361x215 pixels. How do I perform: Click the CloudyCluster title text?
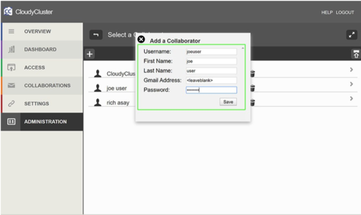pyautogui.click(x=34, y=12)
